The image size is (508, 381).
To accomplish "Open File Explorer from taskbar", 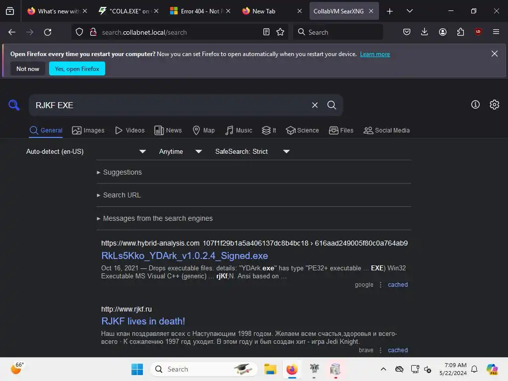I will click(270, 369).
